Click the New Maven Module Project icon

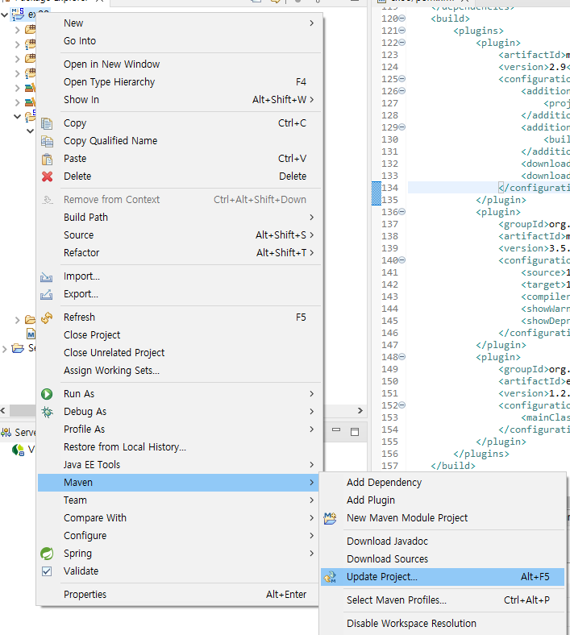[330, 518]
